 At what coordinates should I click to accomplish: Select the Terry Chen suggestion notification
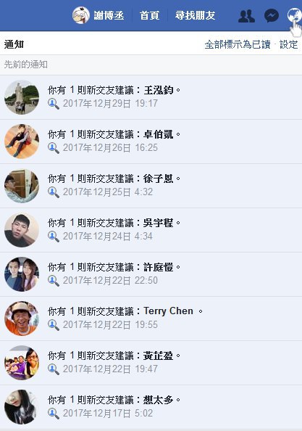151,319
